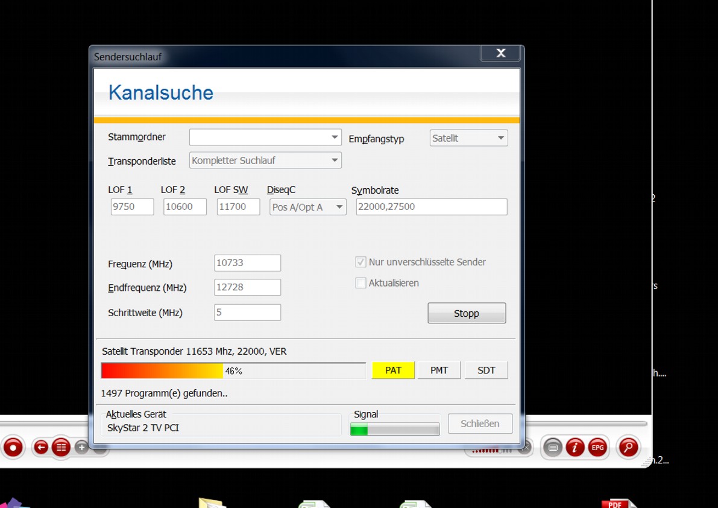Click the Symbolrate input field
The height and width of the screenshot is (508, 718).
point(431,206)
